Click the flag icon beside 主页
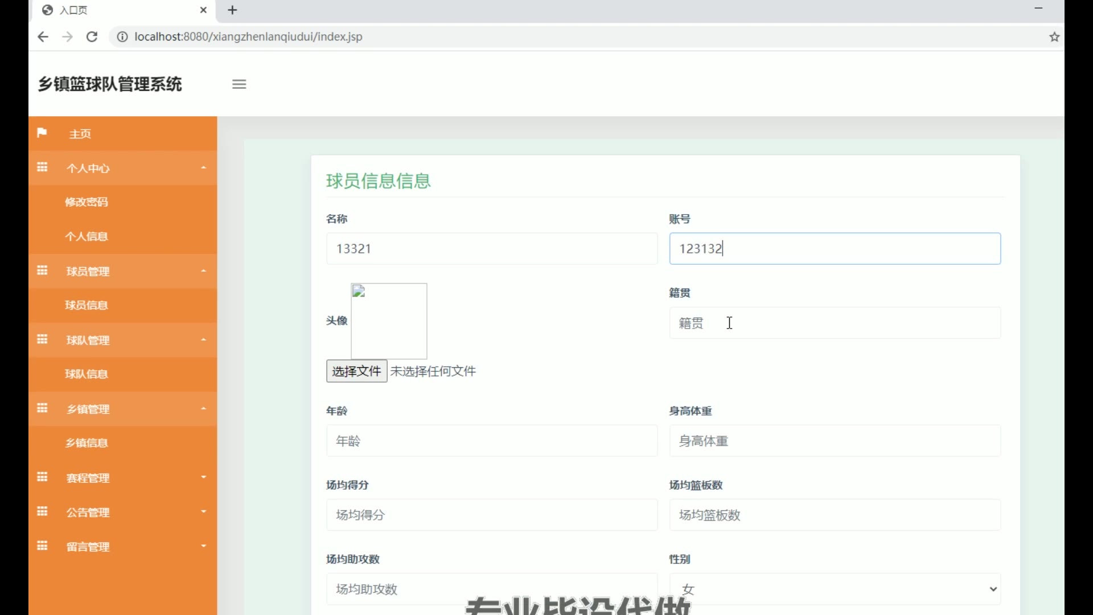 click(x=42, y=133)
